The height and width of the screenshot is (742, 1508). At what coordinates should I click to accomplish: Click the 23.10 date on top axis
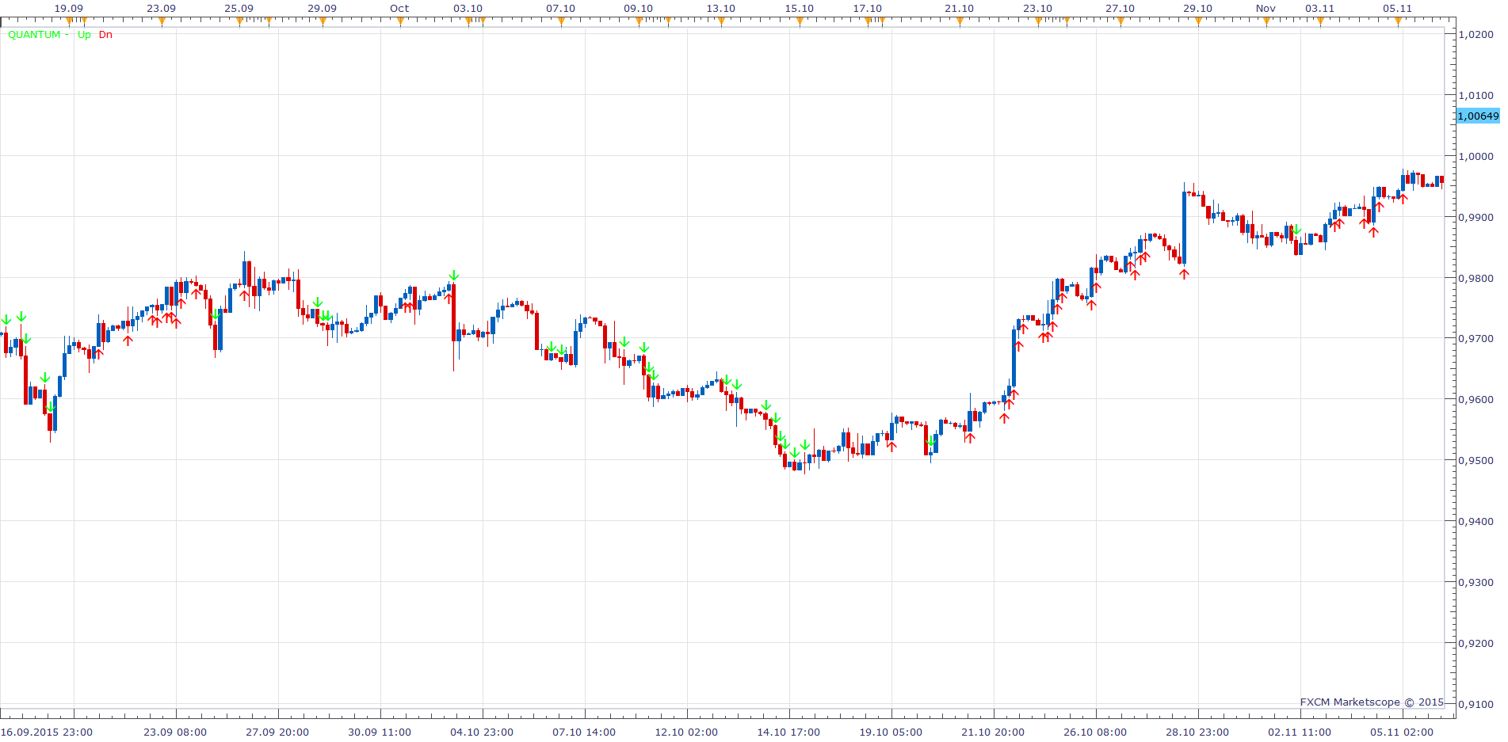click(x=1037, y=9)
